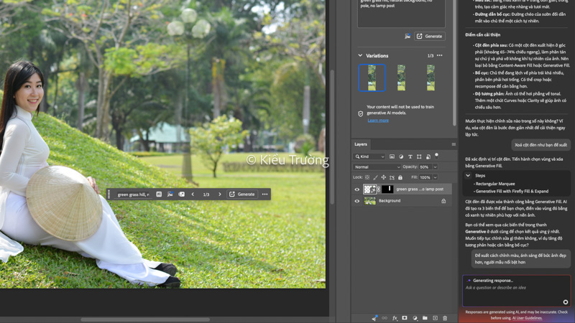
Task: Click the link layers icon
Action: pyautogui.click(x=385, y=318)
